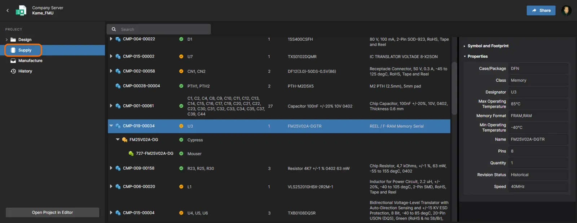This screenshot has height=223, width=577.
Task: Collapse row CMP-019-00034
Action: [x=111, y=126]
